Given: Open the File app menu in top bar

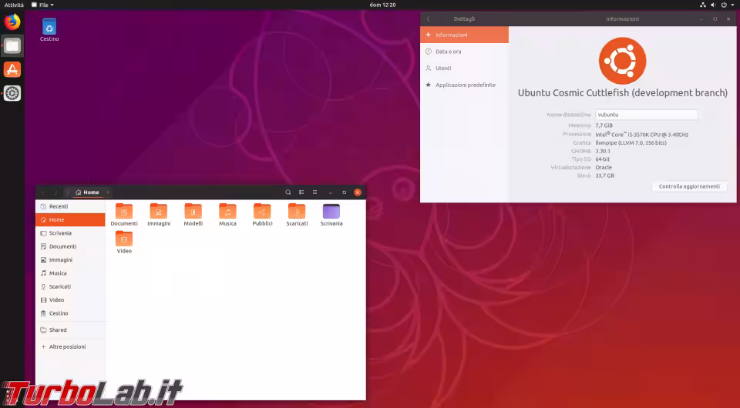Looking at the screenshot, I should tap(42, 5).
